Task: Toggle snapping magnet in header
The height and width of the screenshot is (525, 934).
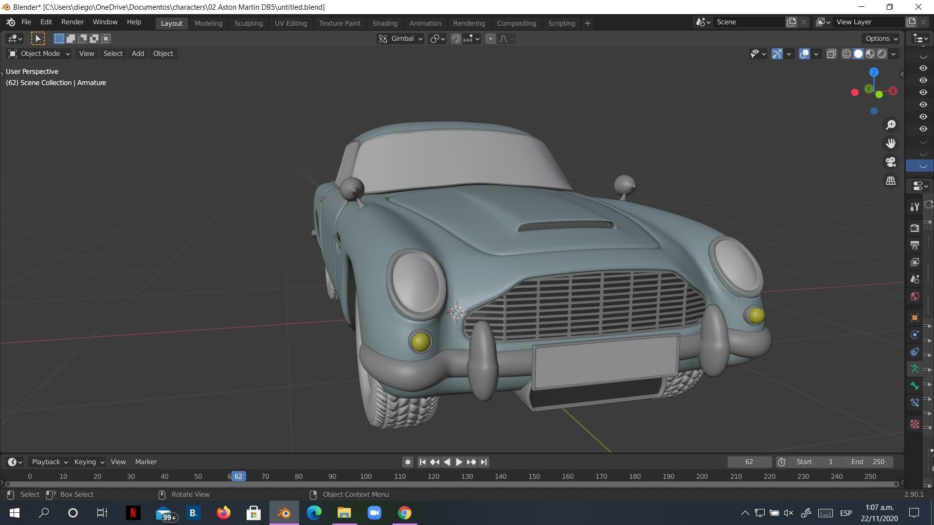Action: point(456,39)
